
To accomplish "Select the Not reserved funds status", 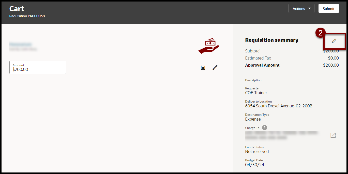I will 257,151.
